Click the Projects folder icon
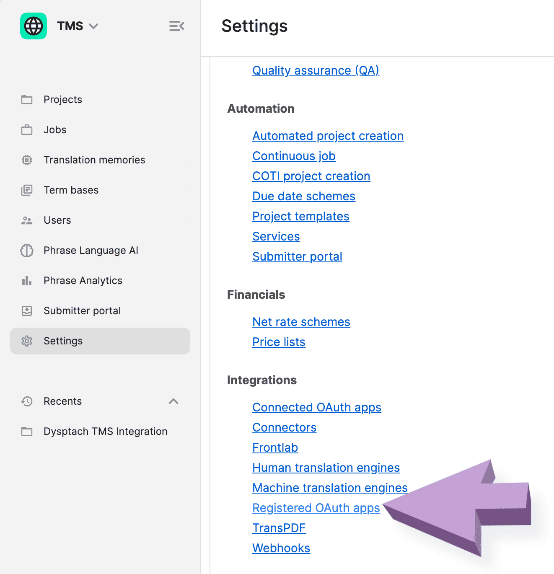 27,100
